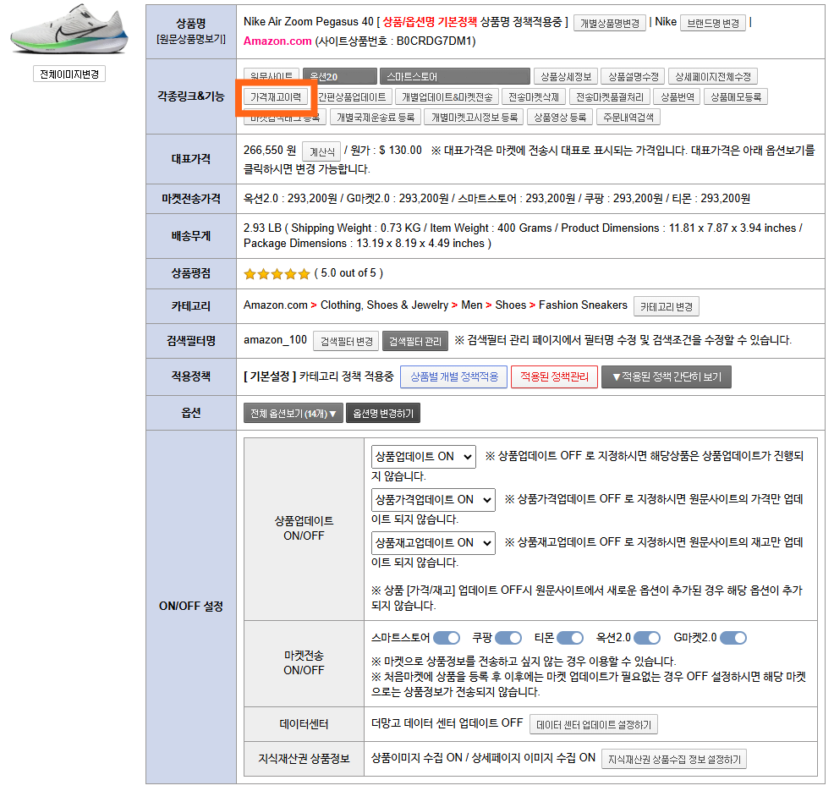Screen dimensions: 834x791
Task: Click the Nike shoe product thumbnail
Action: pos(69,33)
